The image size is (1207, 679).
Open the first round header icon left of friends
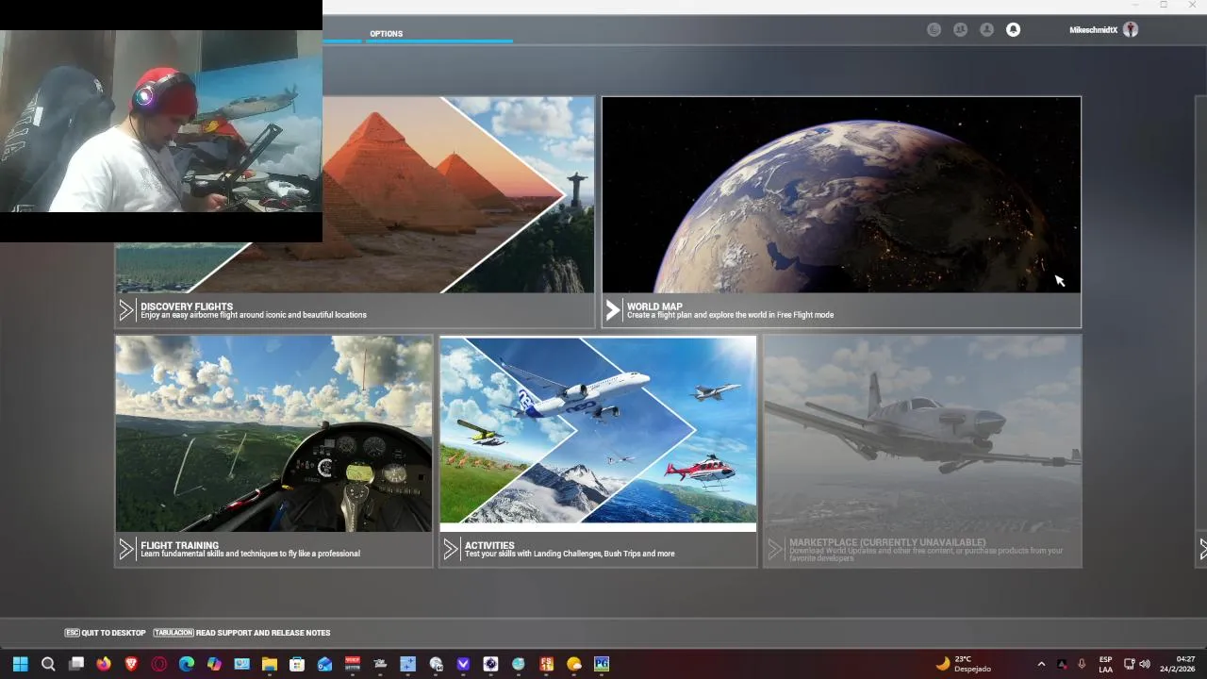(x=934, y=30)
